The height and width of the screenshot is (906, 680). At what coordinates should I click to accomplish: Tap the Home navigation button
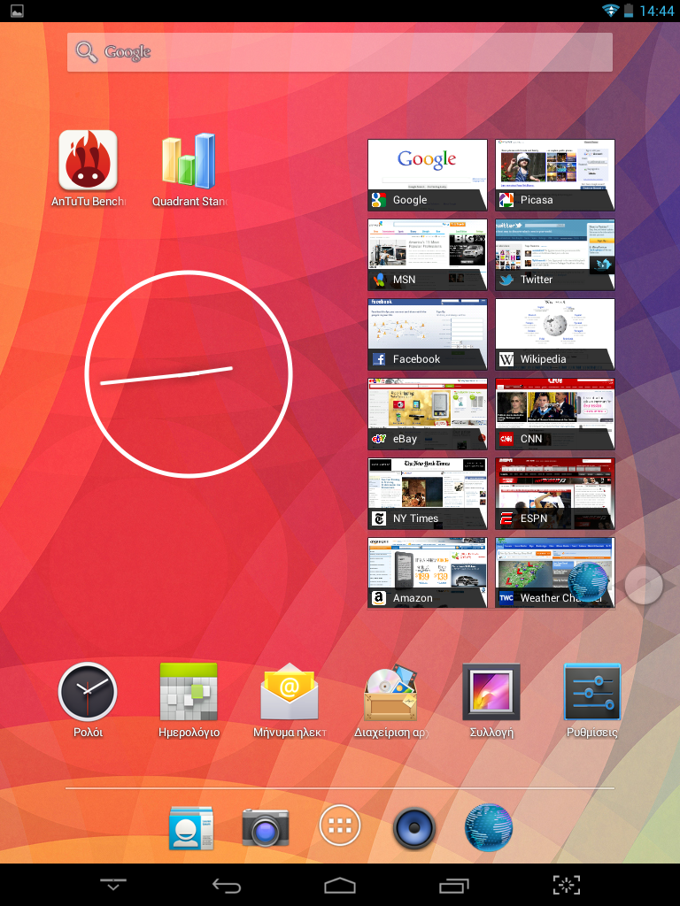[340, 885]
